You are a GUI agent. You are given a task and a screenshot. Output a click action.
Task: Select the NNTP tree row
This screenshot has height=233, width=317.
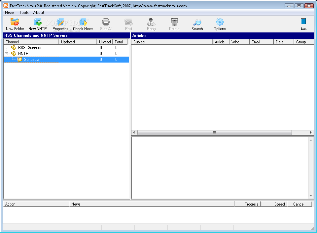coord(66,54)
